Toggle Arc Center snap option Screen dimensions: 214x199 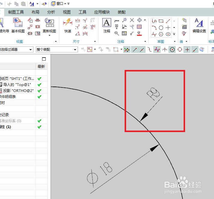pos(172,49)
